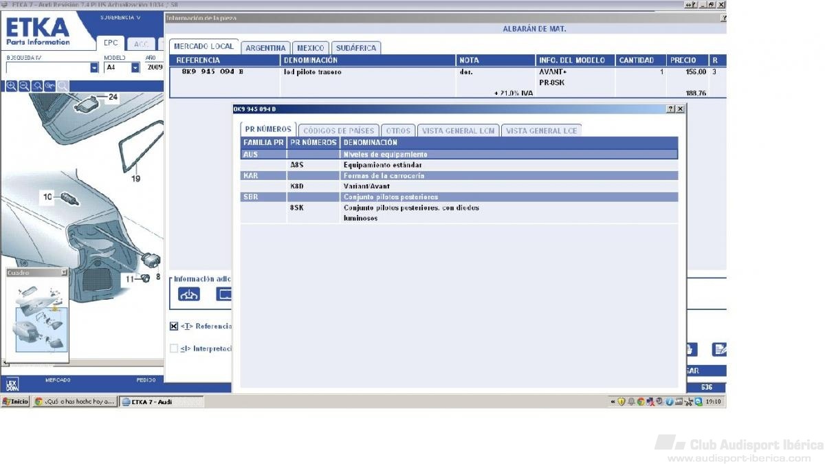Open the Modelo A4 dropdown

coord(135,68)
